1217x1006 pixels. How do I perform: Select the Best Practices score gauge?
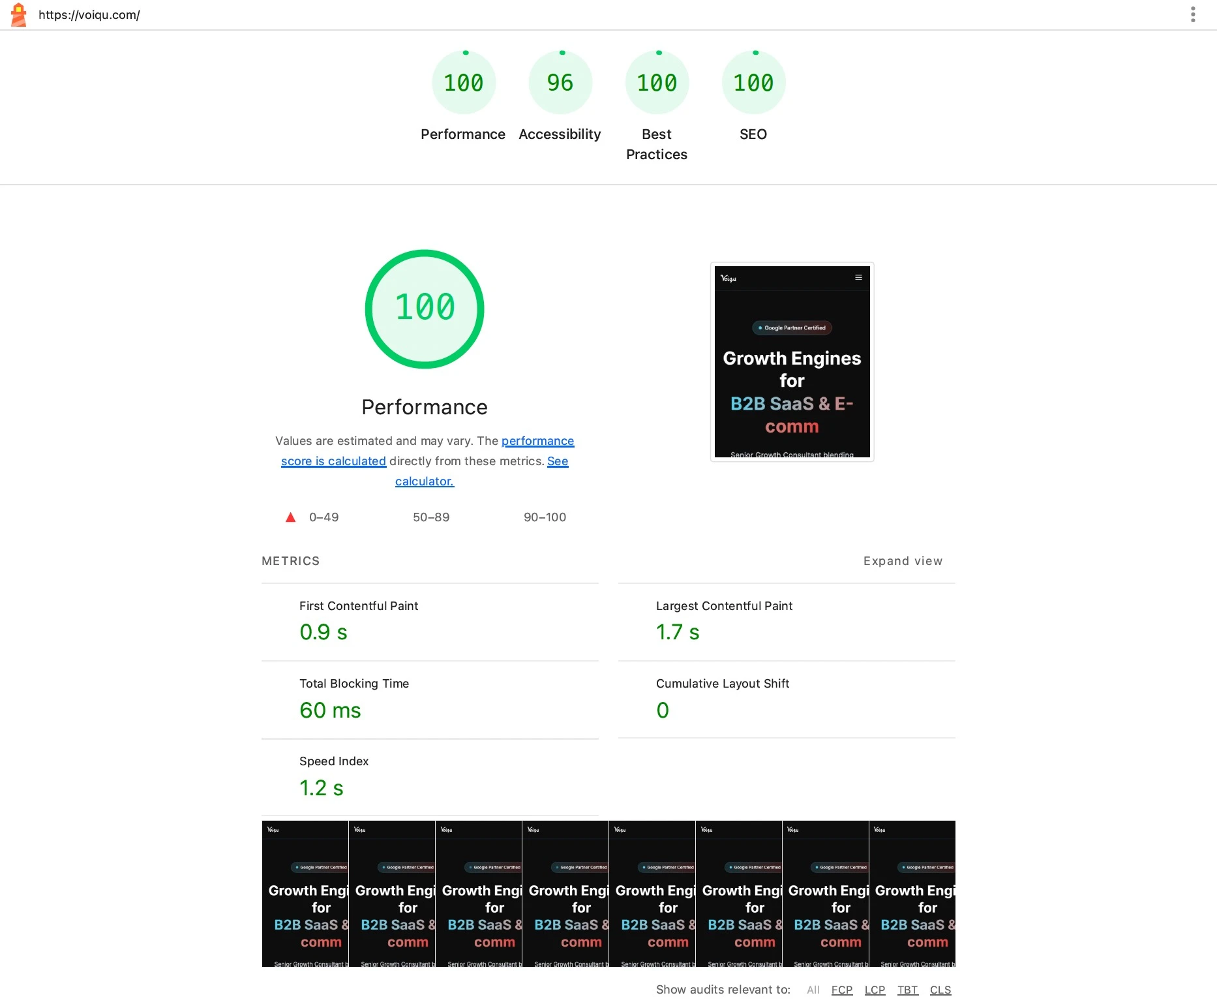pyautogui.click(x=656, y=82)
